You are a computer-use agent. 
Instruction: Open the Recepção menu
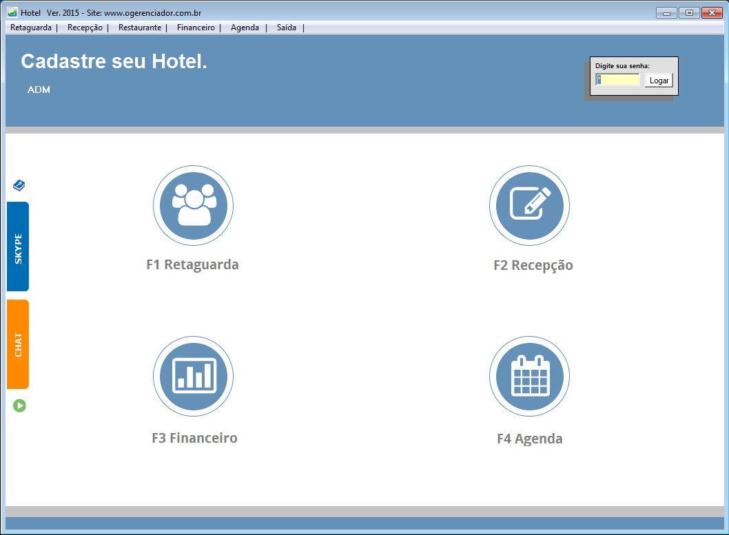(x=85, y=28)
